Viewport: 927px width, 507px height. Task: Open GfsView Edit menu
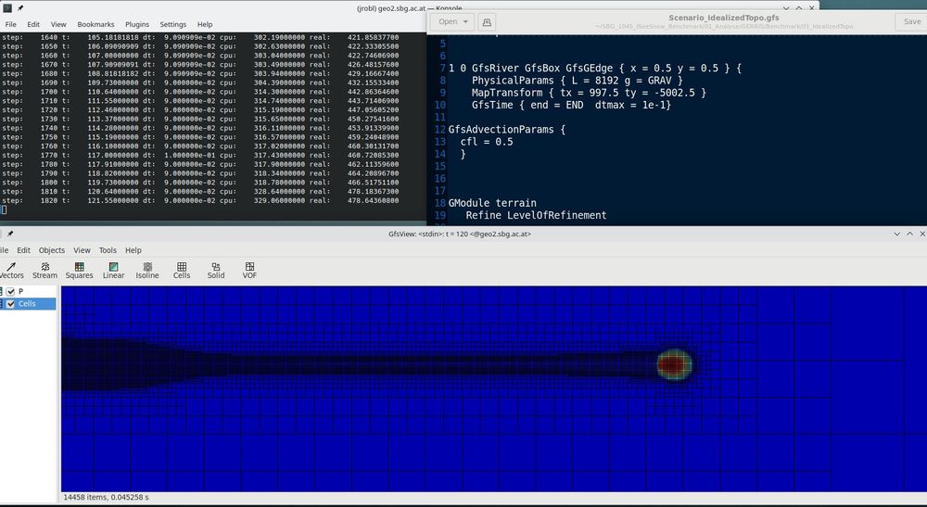coord(24,250)
